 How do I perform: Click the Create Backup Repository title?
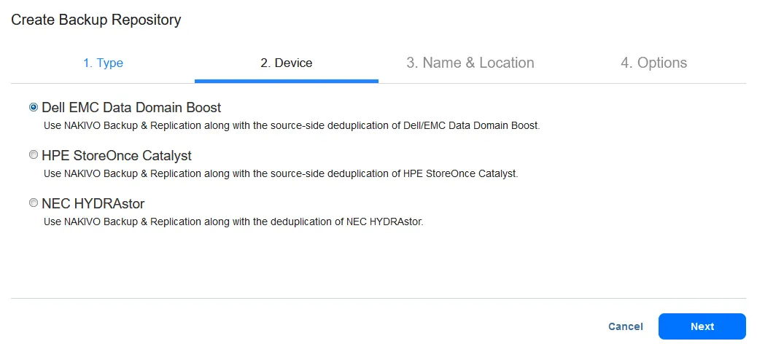click(96, 20)
